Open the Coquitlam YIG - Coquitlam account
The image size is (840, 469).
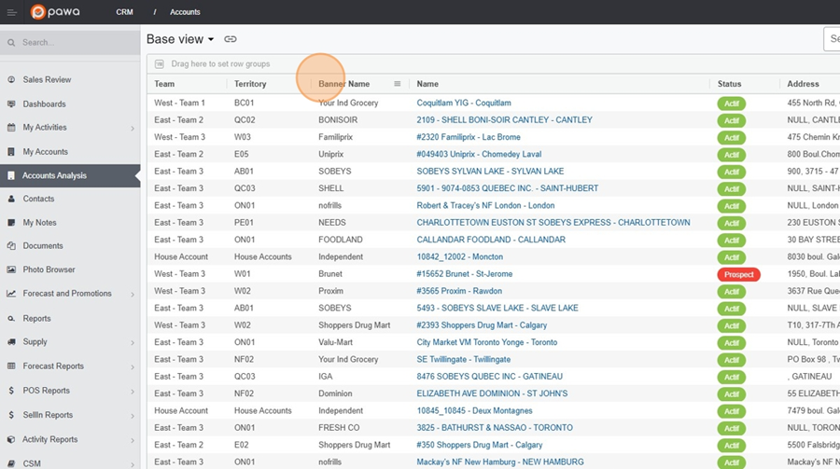pyautogui.click(x=464, y=103)
